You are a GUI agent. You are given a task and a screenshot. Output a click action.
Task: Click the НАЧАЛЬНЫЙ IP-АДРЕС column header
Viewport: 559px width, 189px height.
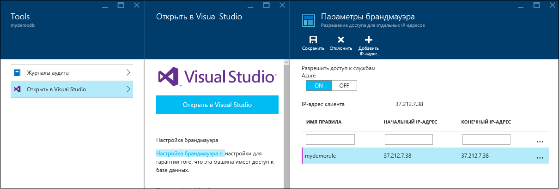click(x=410, y=122)
